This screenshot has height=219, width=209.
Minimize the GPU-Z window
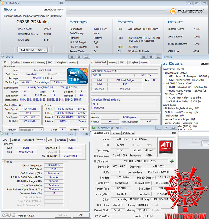[x=159, y=128]
